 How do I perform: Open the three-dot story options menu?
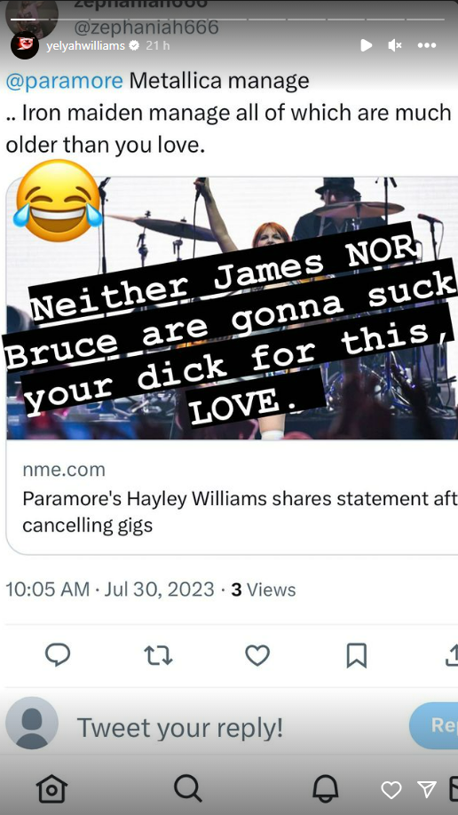coord(426,45)
